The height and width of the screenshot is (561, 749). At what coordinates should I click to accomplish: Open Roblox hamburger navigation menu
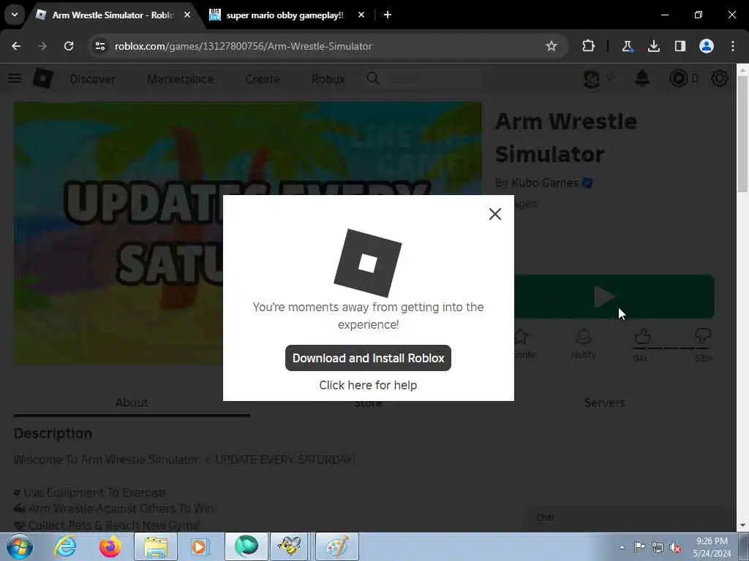pyautogui.click(x=15, y=78)
